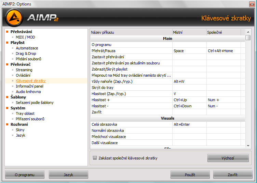
Task: Select the Předchozí vizualizace row
Action: click(x=168, y=137)
